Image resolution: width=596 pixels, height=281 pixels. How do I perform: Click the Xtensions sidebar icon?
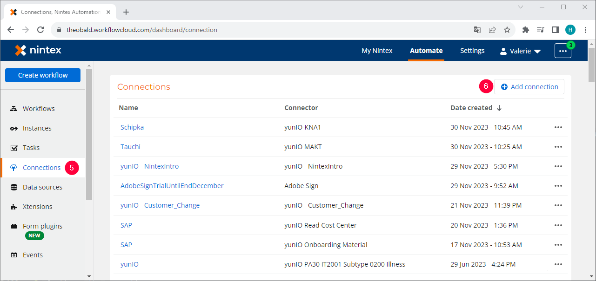click(x=13, y=206)
